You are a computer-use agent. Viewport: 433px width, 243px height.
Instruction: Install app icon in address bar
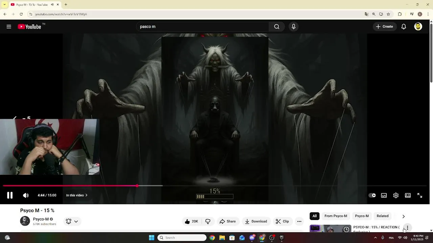pos(381,14)
